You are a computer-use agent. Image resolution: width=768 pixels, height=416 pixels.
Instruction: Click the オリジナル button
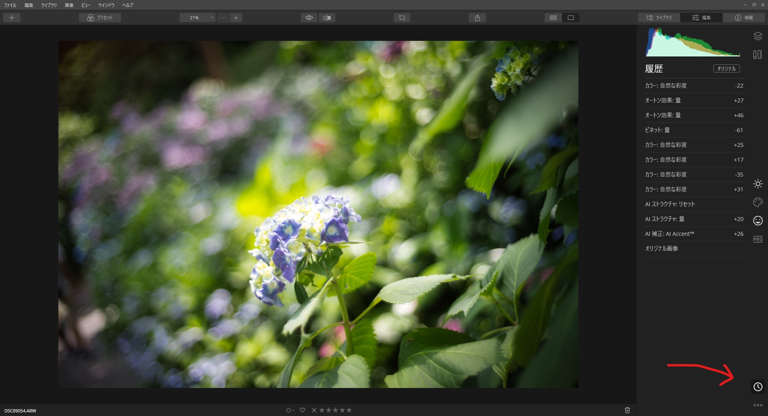pyautogui.click(x=726, y=68)
